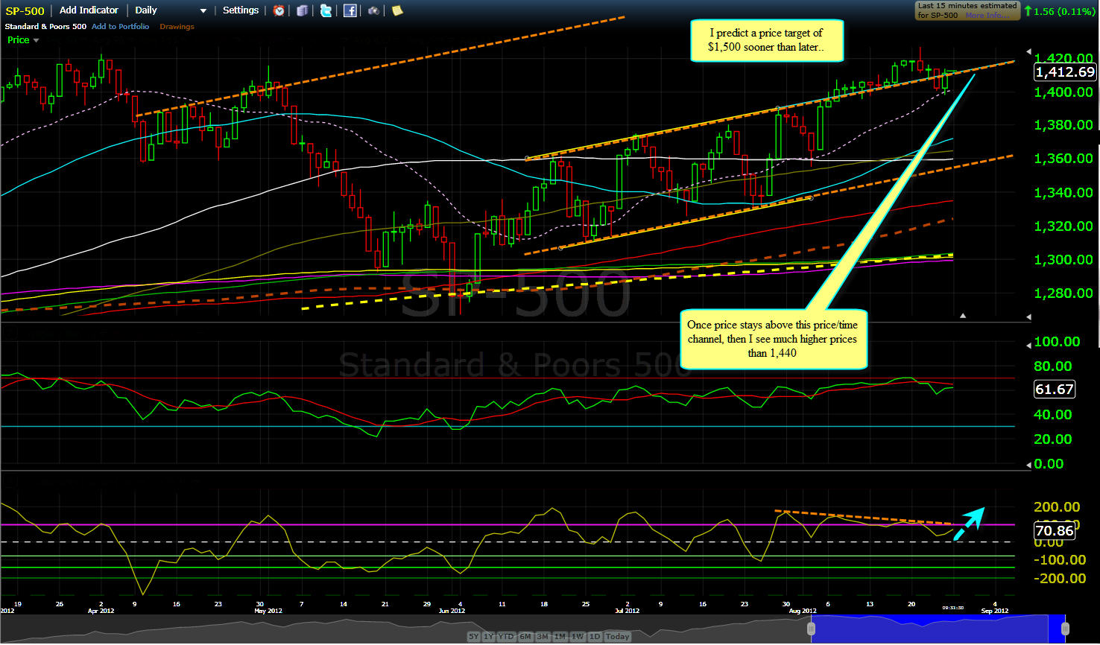The height and width of the screenshot is (645, 1100).
Task: Click the 70.86 indicator value label
Action: (1055, 531)
